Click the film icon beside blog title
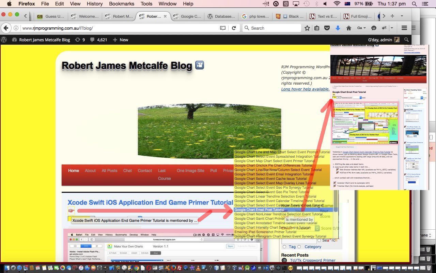The image size is (436, 273). pos(200,64)
